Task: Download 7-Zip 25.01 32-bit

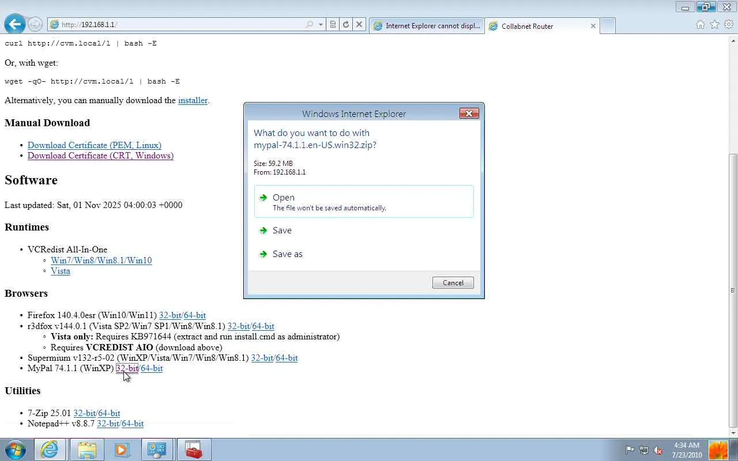Action: click(x=84, y=413)
